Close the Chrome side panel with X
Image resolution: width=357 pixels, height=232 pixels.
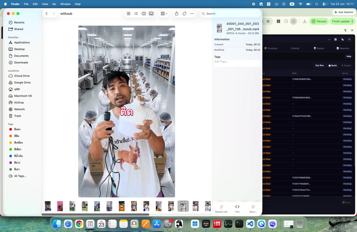click(x=352, y=30)
